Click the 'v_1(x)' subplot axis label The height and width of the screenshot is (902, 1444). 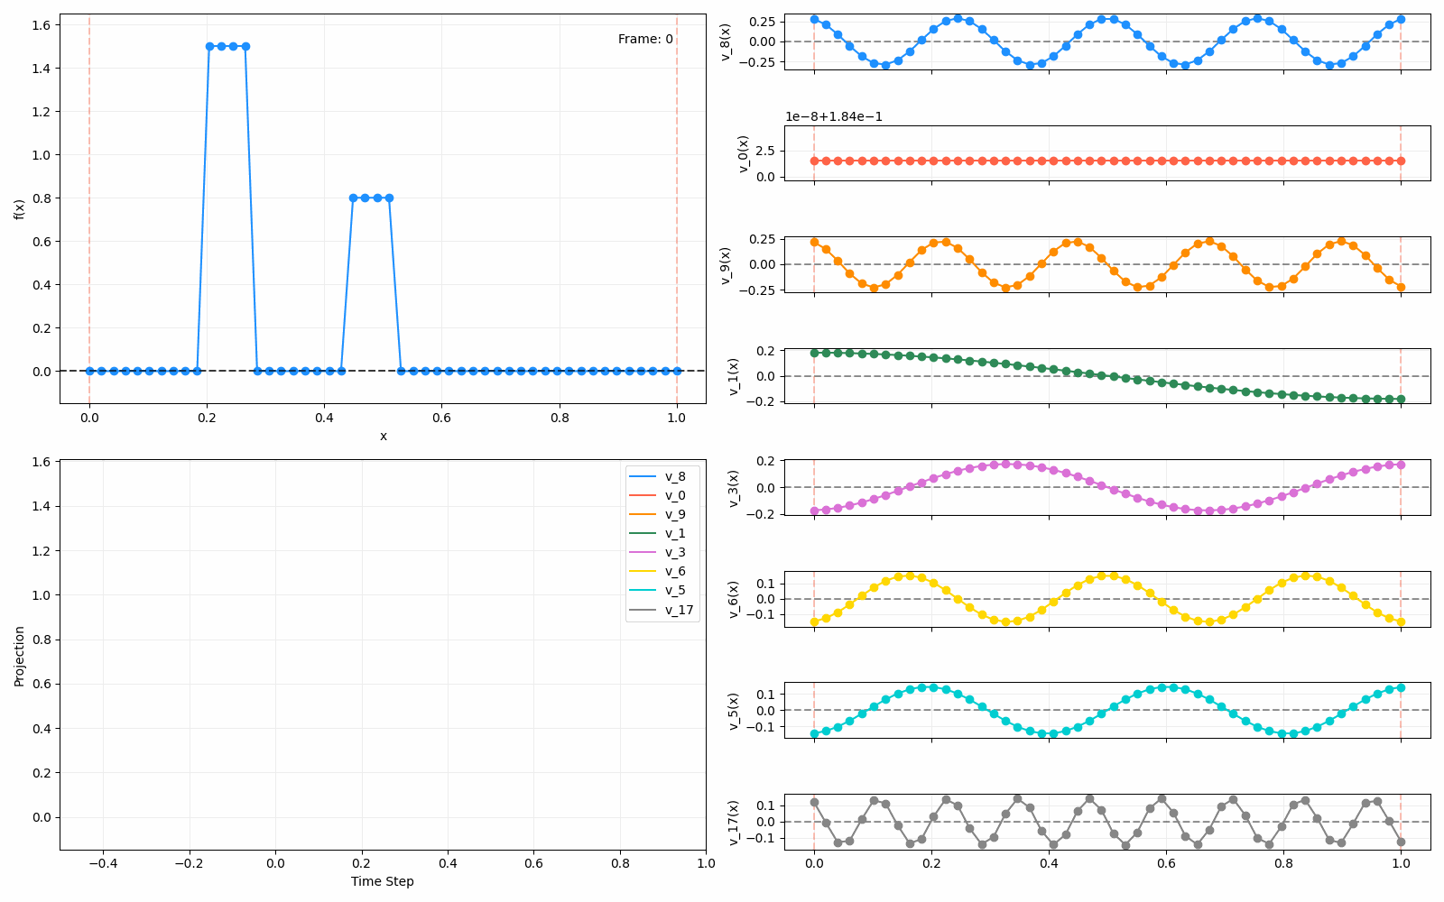tap(733, 376)
